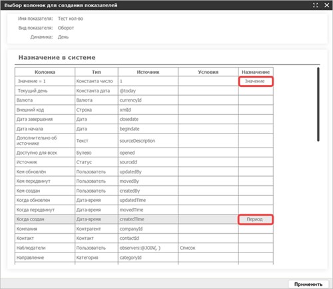Click the 'createdBy' source cell
This screenshot has height=289, width=333.
click(x=148, y=191)
